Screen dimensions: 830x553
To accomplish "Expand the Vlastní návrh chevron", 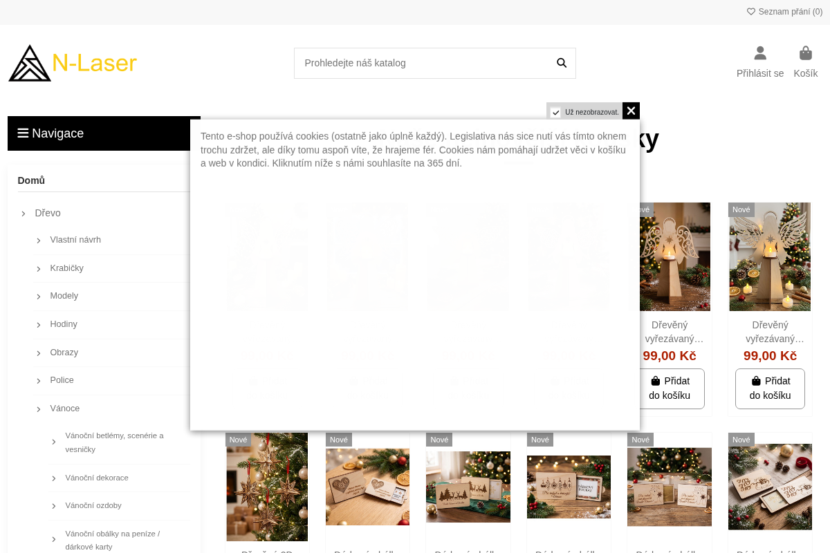I will point(39,241).
